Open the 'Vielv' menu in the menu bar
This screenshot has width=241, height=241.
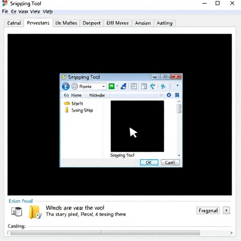(35, 11)
